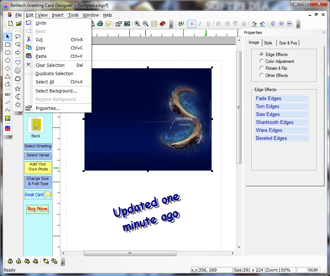Image resolution: width=330 pixels, height=276 pixels.
Task: Click the Buy Now button
Action: click(x=38, y=209)
